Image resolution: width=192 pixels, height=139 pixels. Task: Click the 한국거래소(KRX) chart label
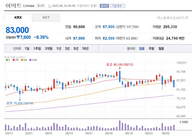click(x=15, y=57)
